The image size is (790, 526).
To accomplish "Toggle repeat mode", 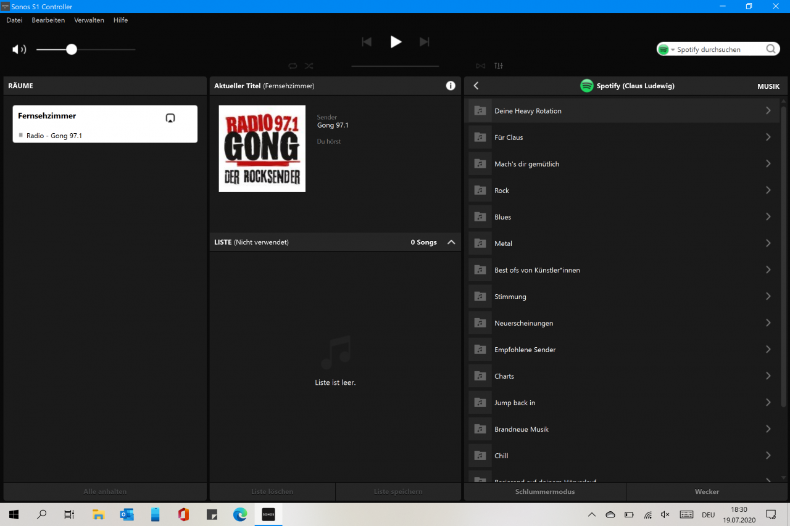I will pyautogui.click(x=293, y=66).
